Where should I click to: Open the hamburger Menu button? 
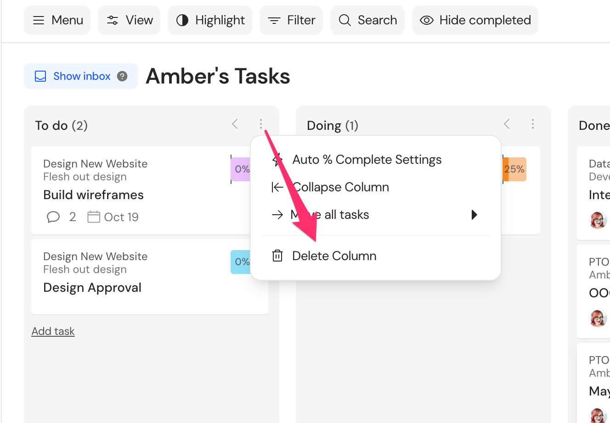(x=57, y=20)
